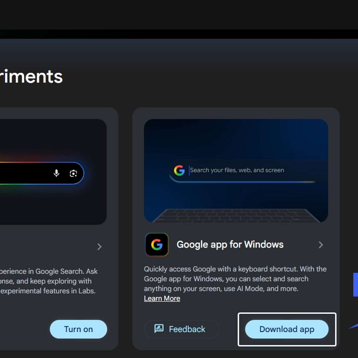Open the Learn More link
The image size is (358, 358).
[162, 298]
